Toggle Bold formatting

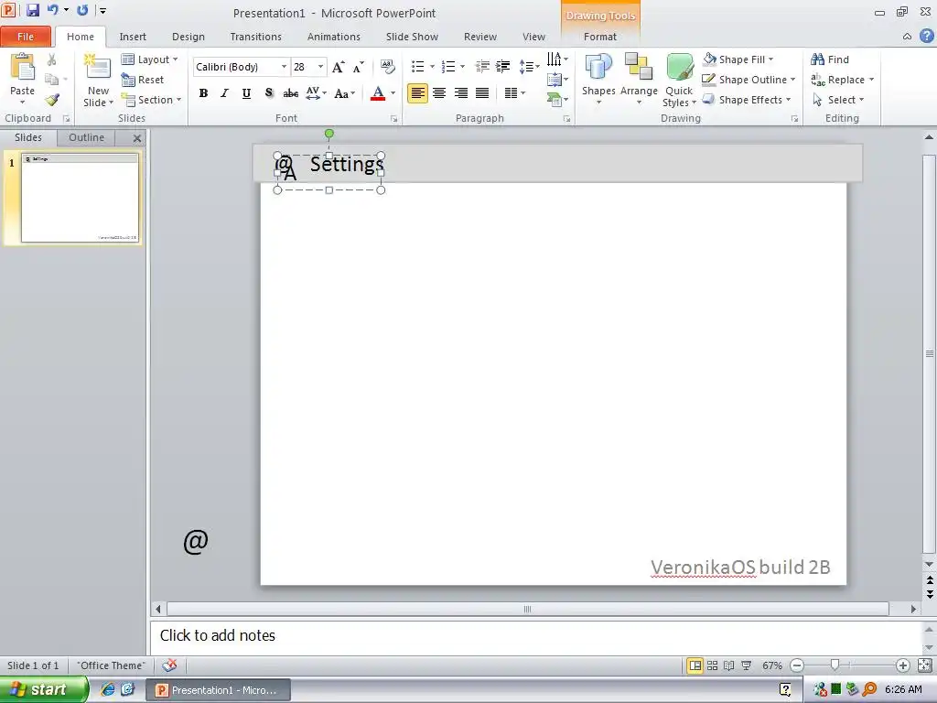point(204,93)
